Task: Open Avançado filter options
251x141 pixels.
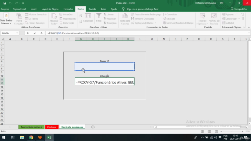Action: point(110,23)
